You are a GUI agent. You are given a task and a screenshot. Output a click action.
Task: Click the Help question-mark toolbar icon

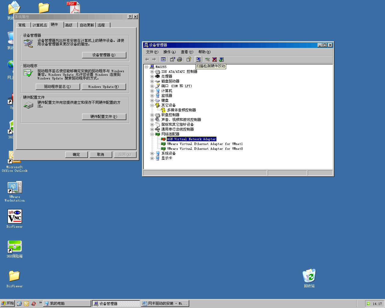point(189,59)
